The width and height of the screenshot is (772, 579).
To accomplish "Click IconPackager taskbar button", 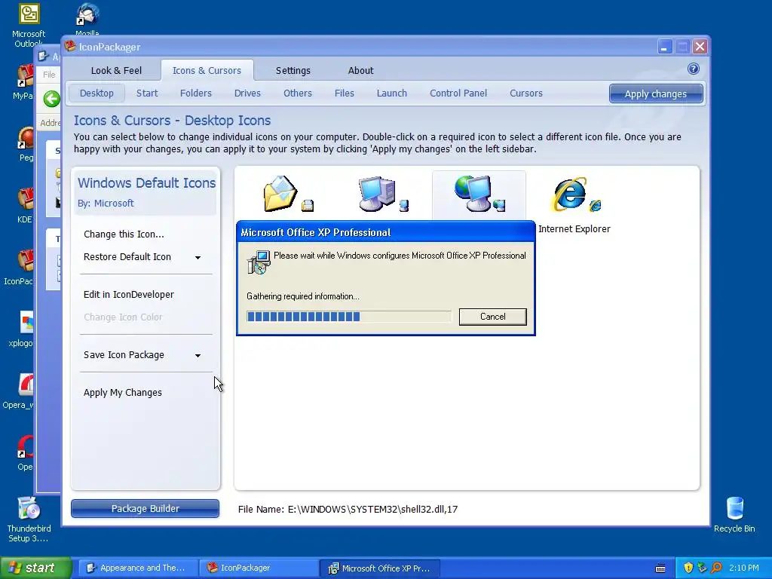I will point(258,568).
